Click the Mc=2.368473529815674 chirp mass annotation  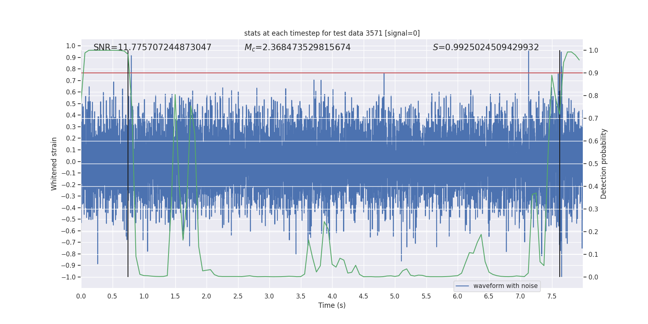coord(298,47)
